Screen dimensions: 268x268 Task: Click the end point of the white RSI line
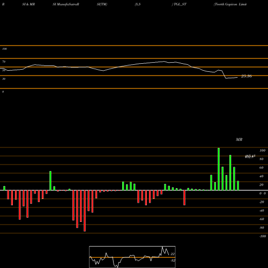237,77
